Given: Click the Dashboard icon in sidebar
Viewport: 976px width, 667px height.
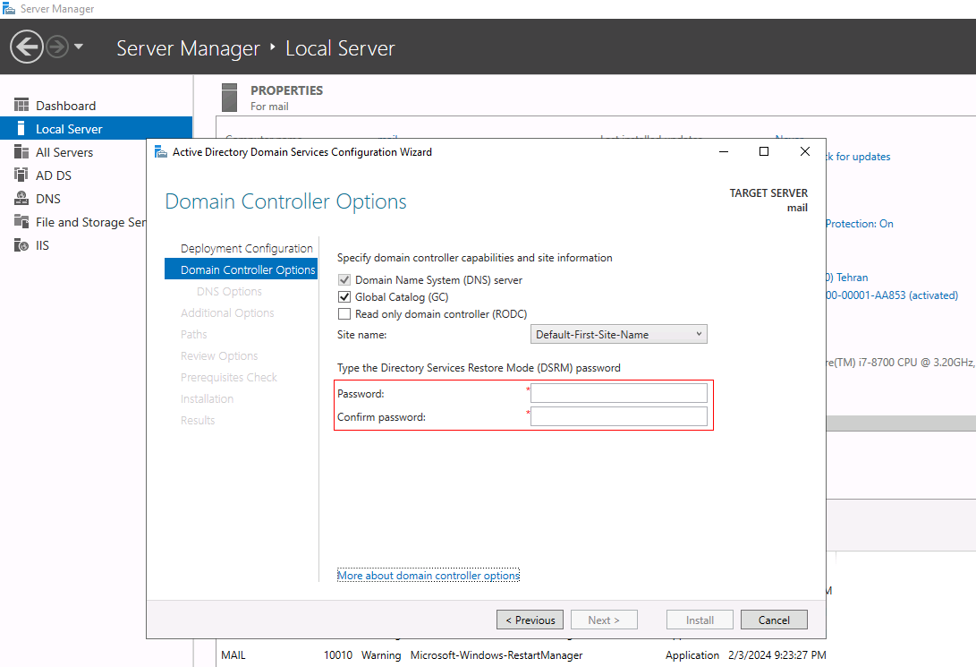Looking at the screenshot, I should [21, 106].
